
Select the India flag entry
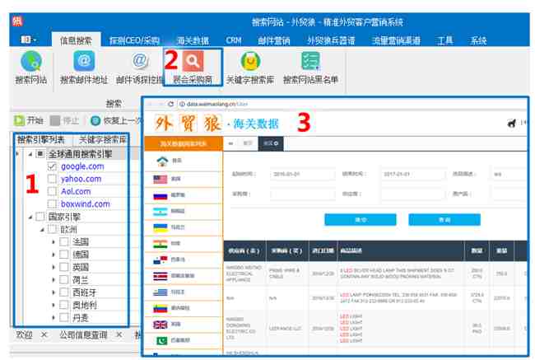click(184, 243)
